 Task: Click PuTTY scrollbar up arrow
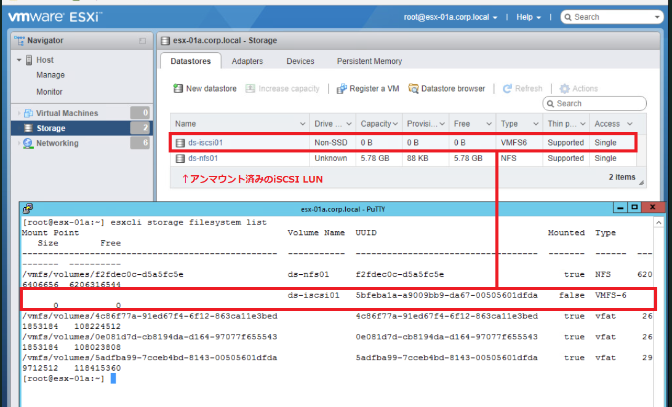pos(658,223)
